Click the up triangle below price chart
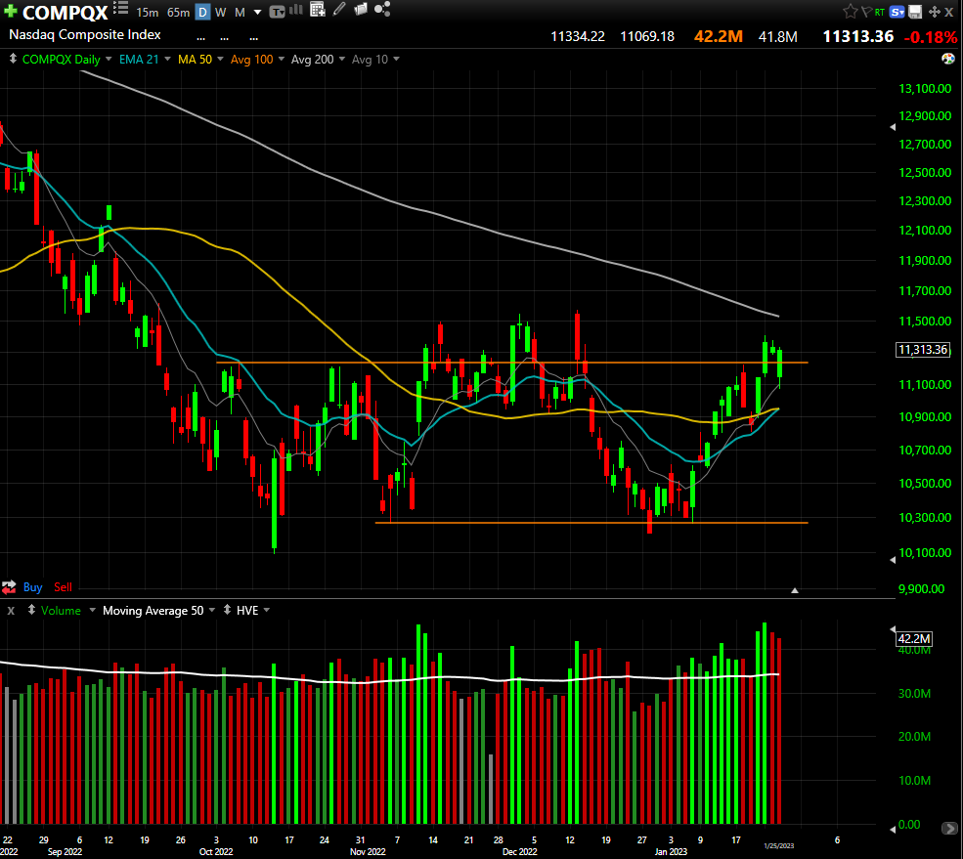963x859 pixels. [795, 590]
